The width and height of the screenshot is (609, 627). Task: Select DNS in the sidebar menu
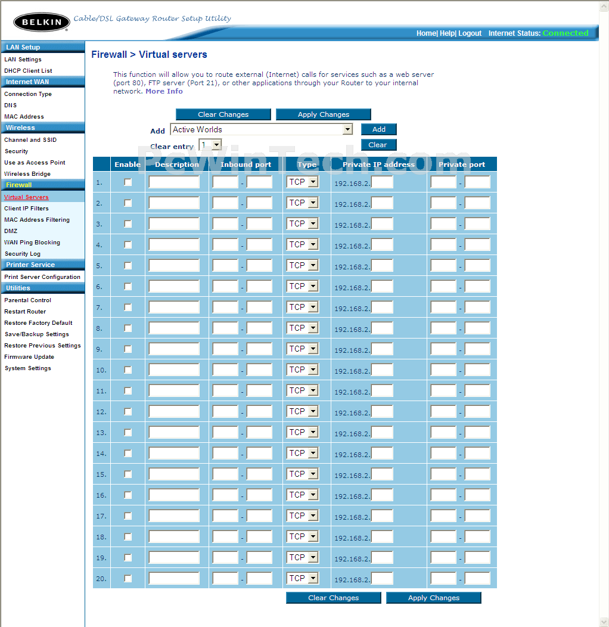pyautogui.click(x=10, y=105)
